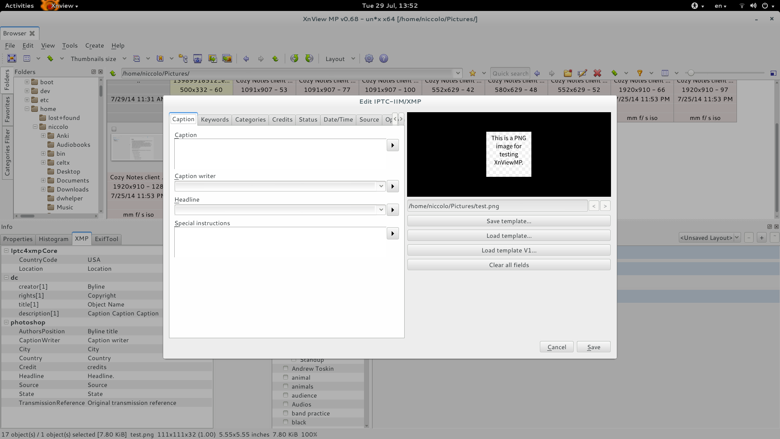Open the Tools menu
This screenshot has width=780, height=439.
click(69, 46)
